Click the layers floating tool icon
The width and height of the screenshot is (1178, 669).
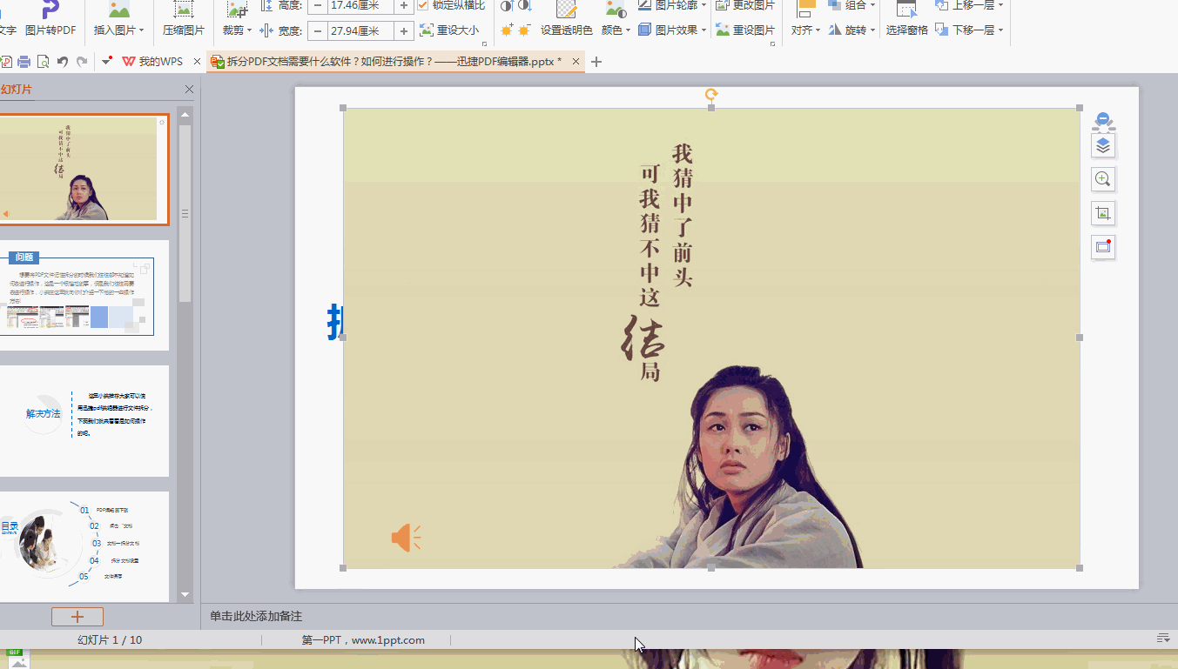point(1103,145)
